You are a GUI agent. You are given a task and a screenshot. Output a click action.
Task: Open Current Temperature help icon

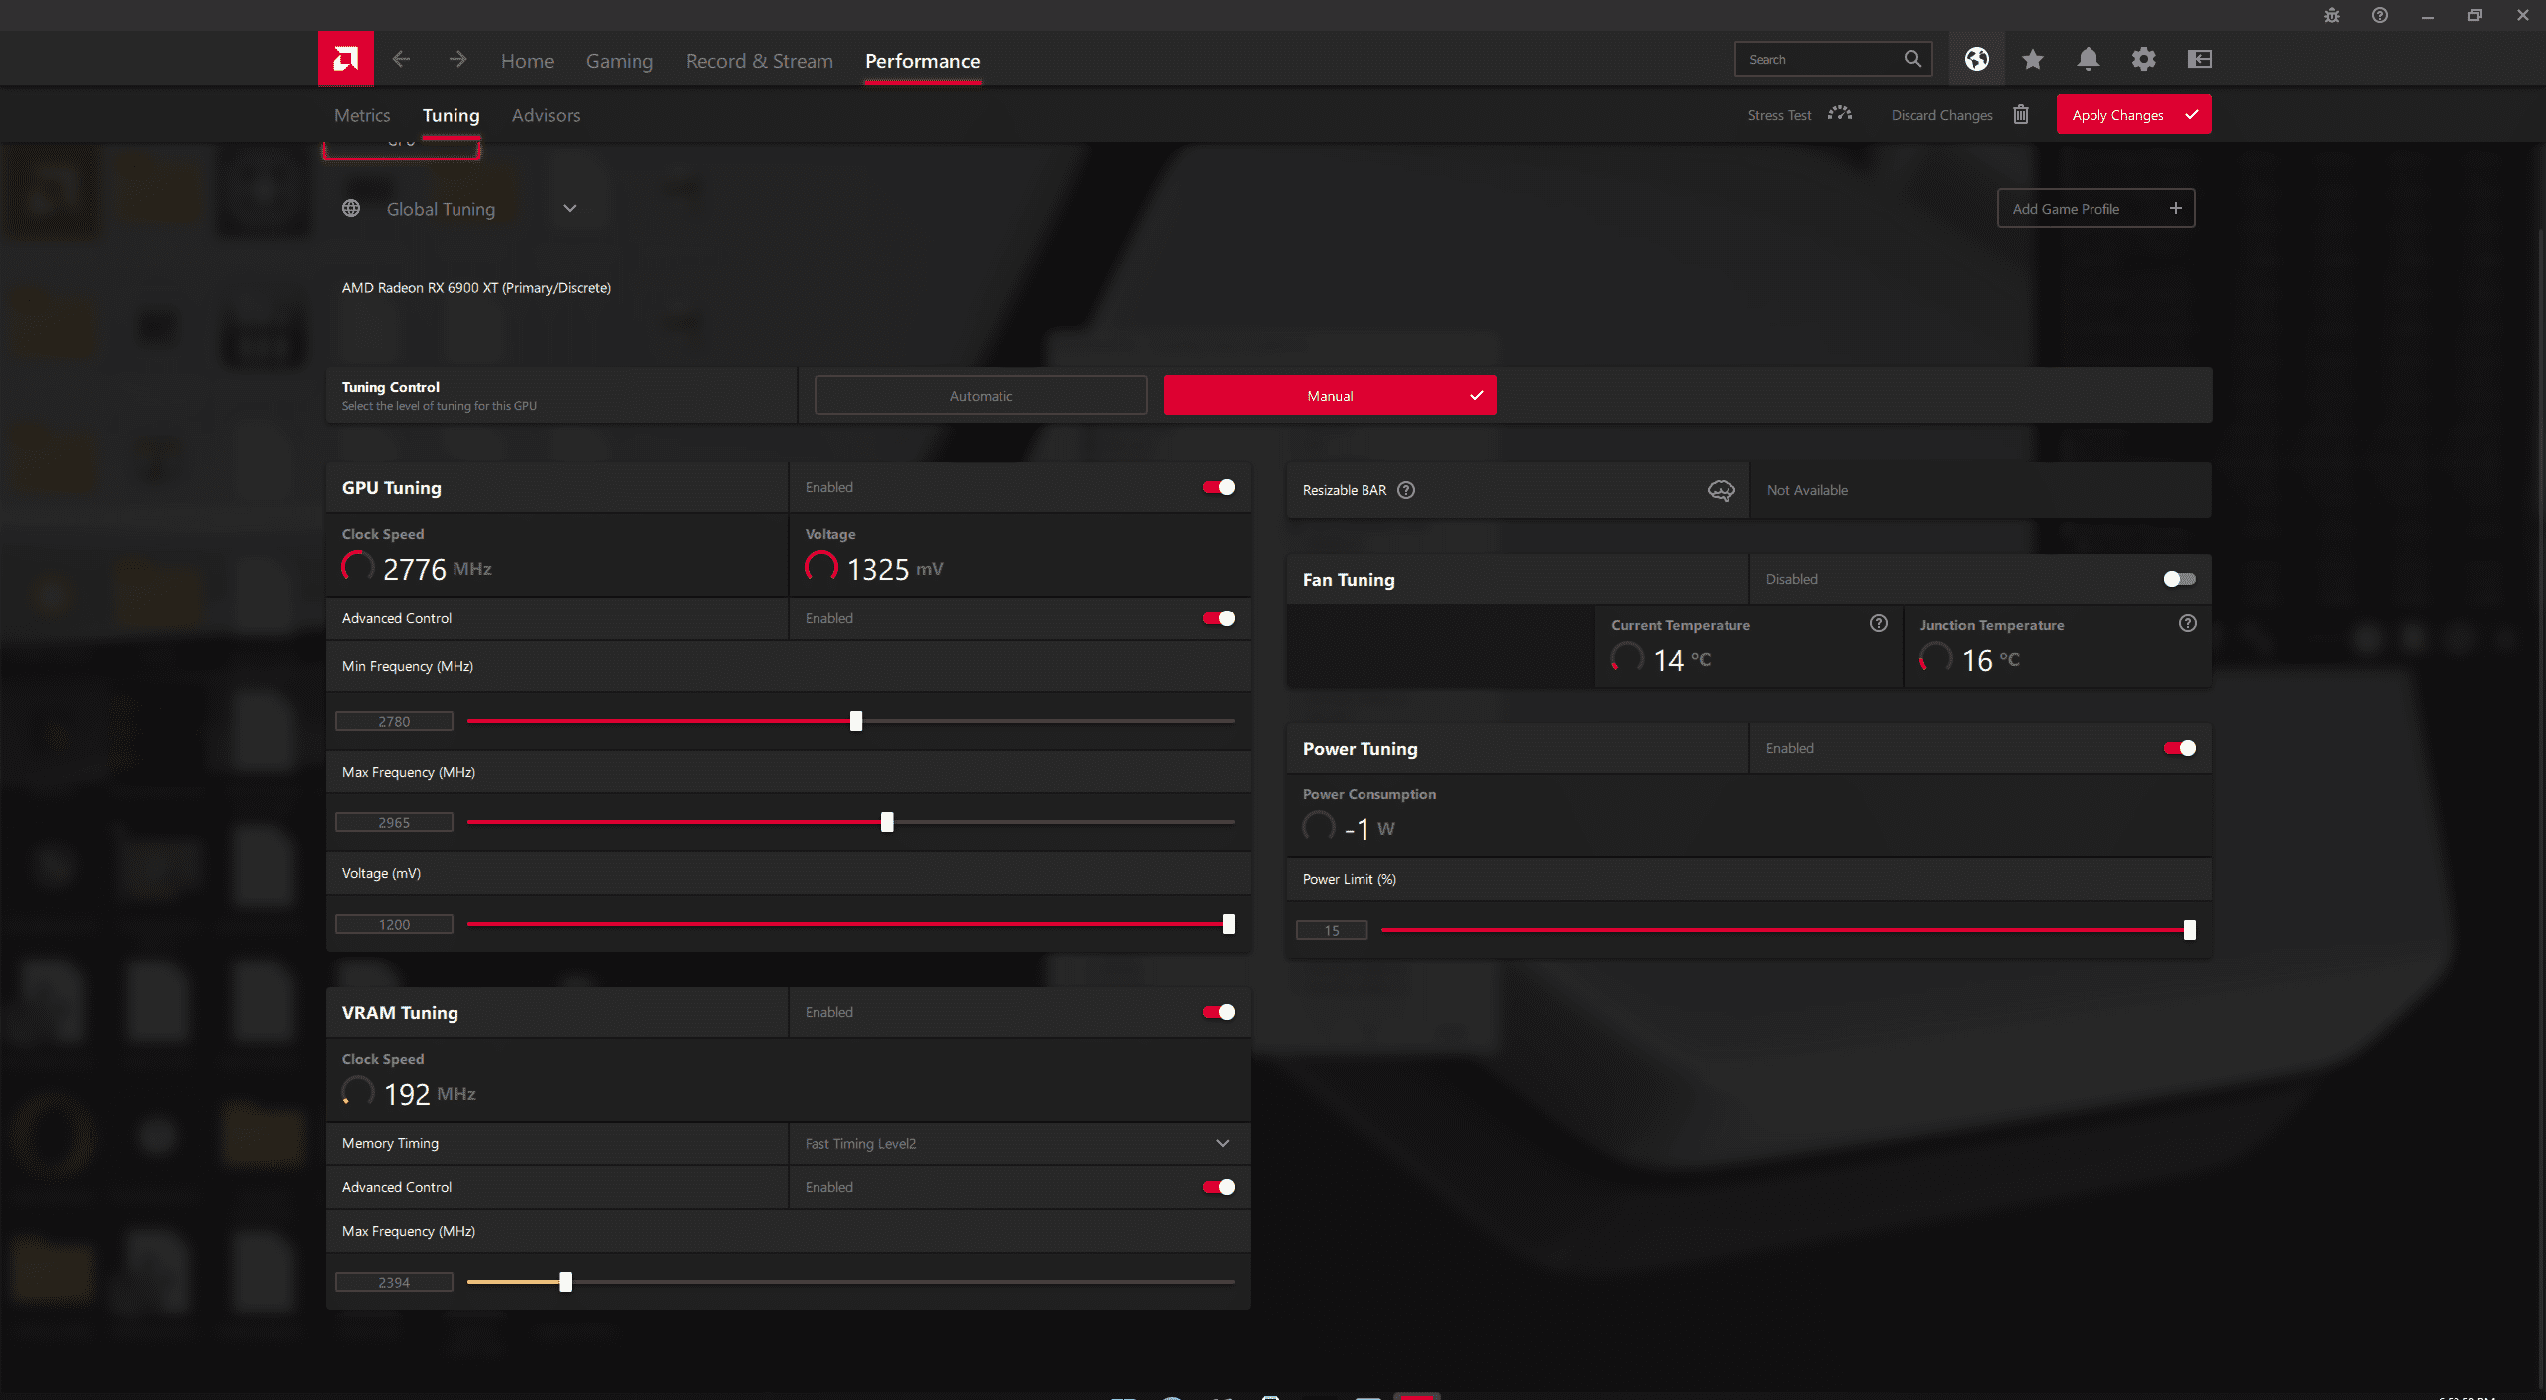coord(1879,623)
